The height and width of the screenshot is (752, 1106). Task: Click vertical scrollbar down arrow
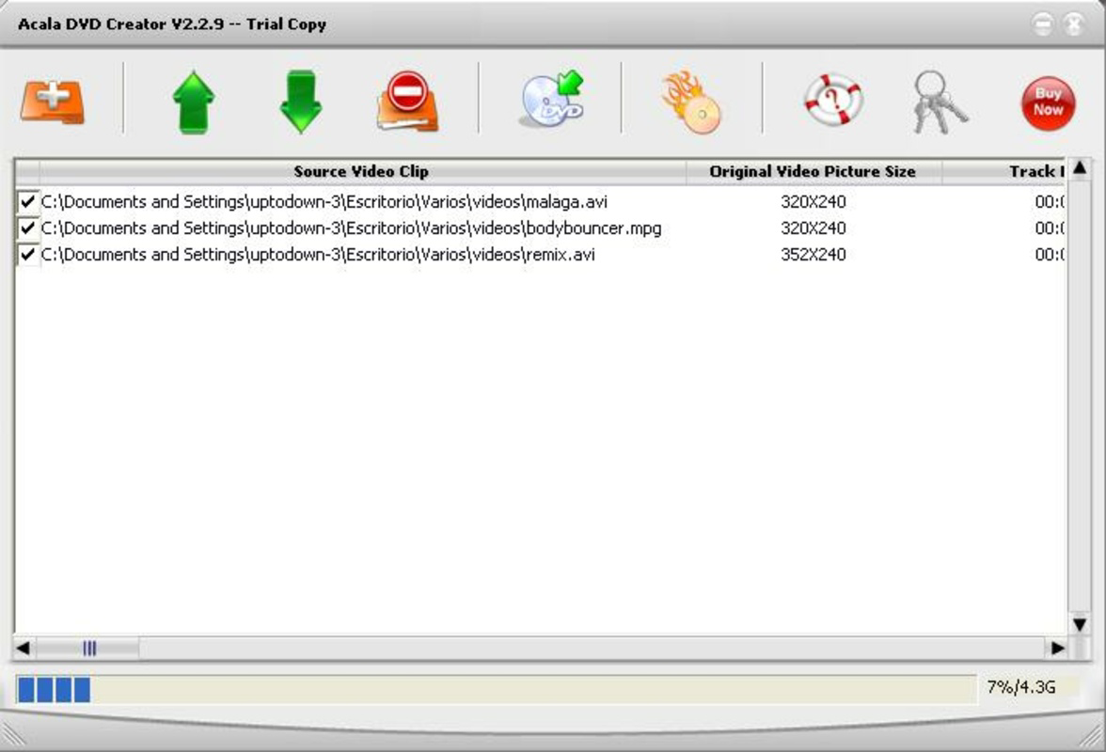click(x=1080, y=624)
